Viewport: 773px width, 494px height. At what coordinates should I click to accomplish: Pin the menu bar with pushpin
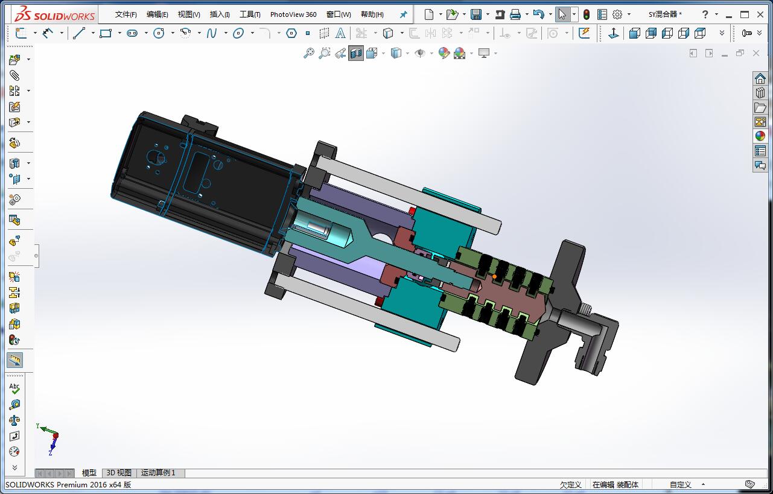pyautogui.click(x=403, y=14)
